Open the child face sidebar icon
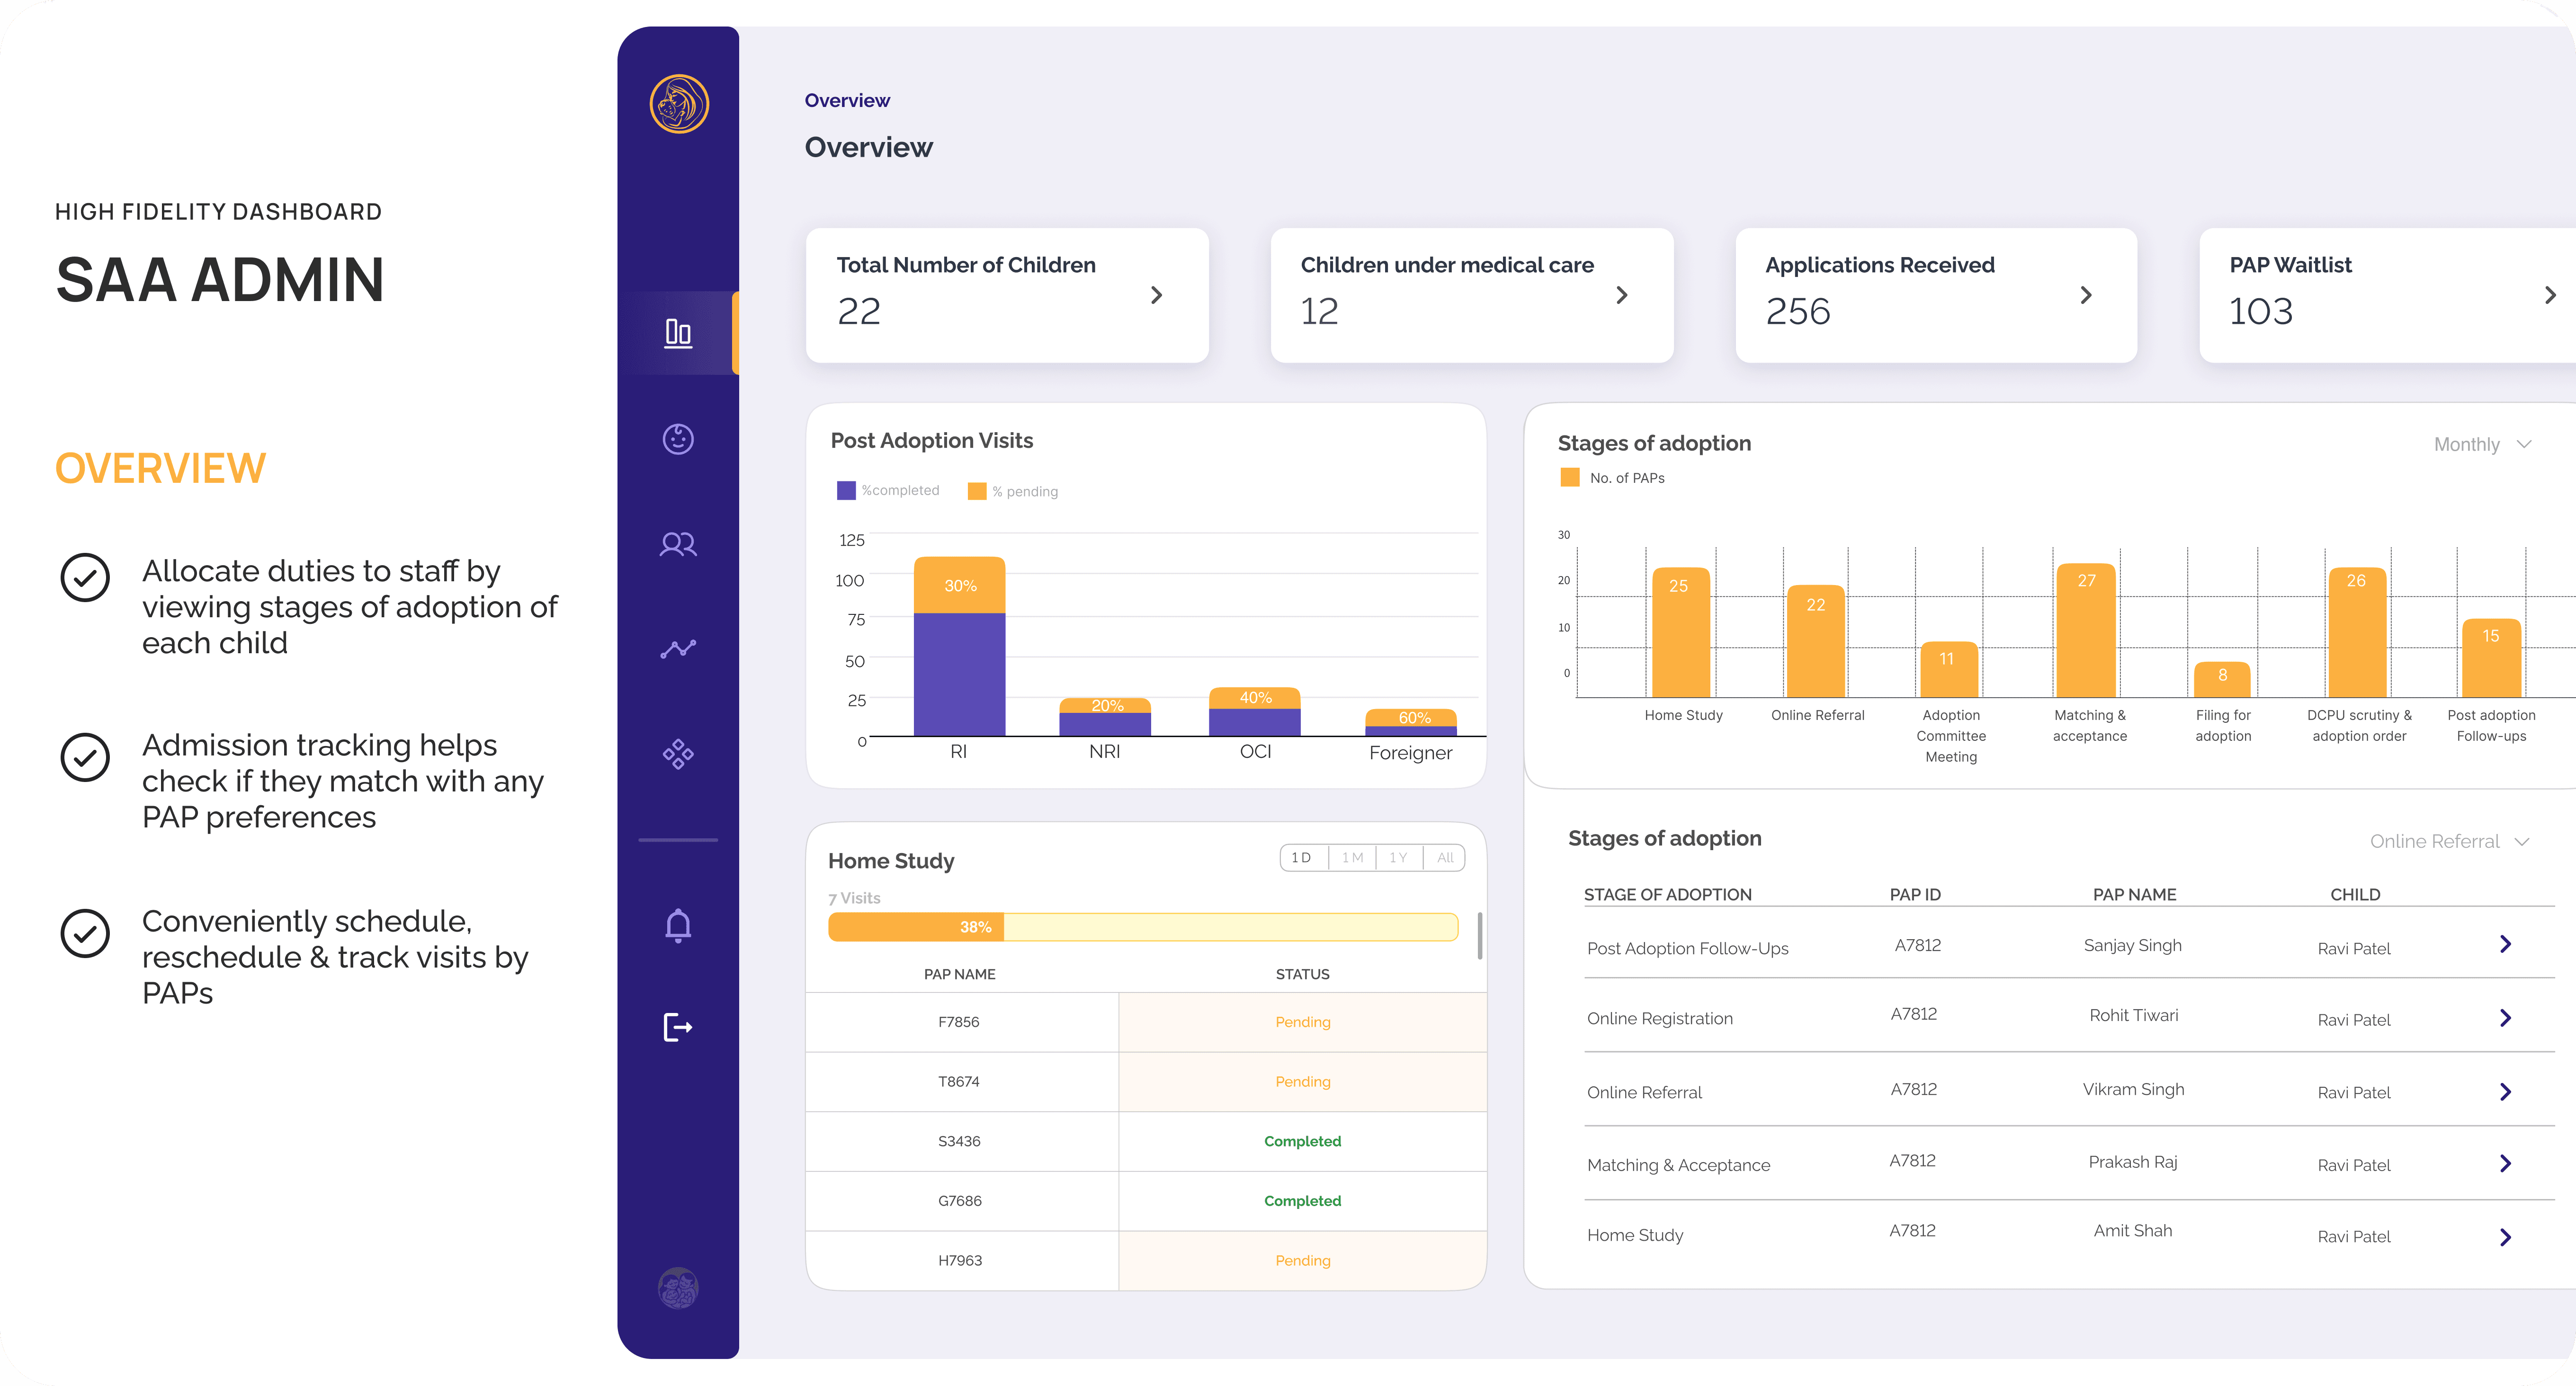This screenshot has width=2576, height=1386. (678, 439)
